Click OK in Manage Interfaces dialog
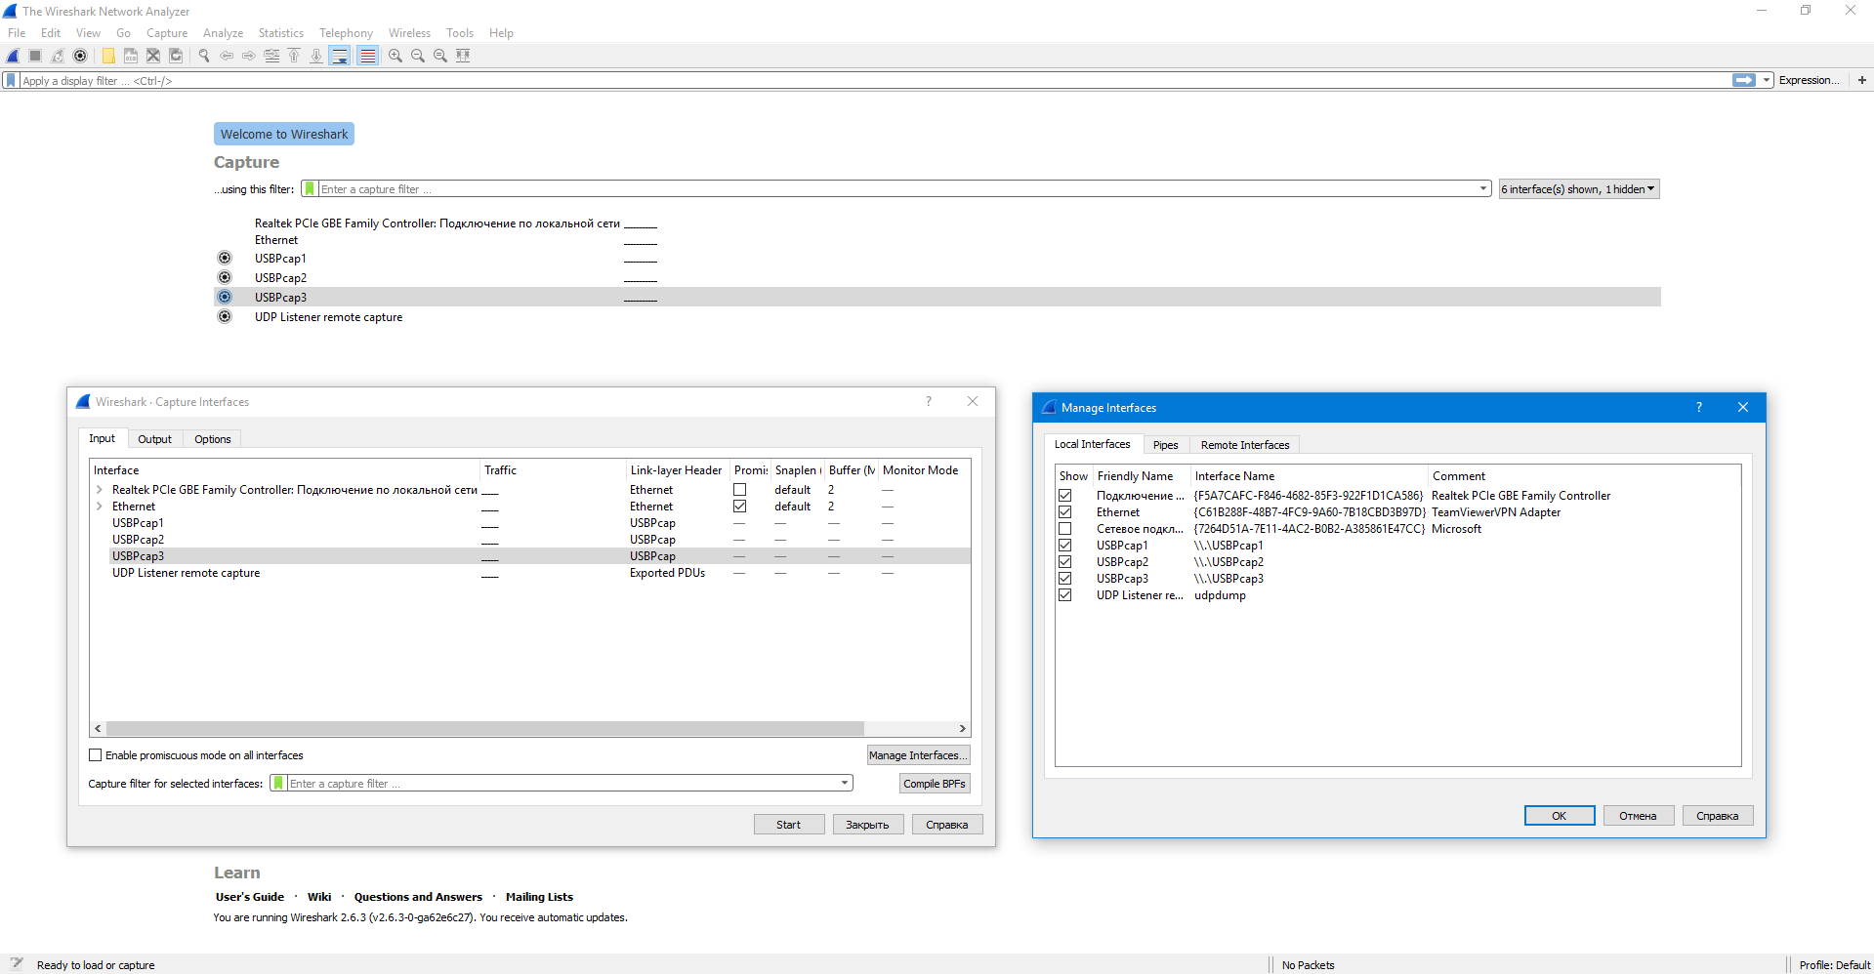This screenshot has height=974, width=1874. [x=1559, y=816]
